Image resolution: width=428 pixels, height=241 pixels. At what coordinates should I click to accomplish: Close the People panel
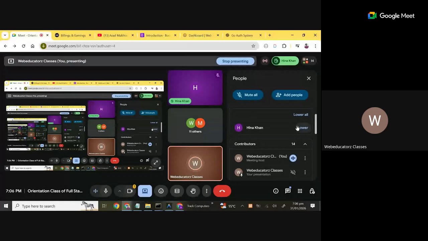click(309, 78)
